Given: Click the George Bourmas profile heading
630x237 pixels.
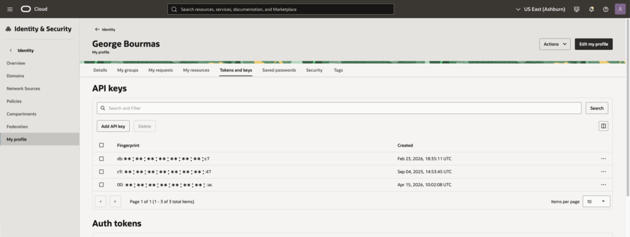Looking at the screenshot, I should (x=126, y=44).
